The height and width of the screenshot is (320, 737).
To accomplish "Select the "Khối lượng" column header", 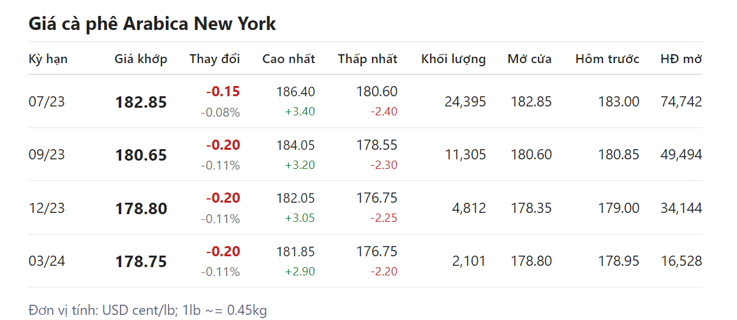I will tap(453, 59).
